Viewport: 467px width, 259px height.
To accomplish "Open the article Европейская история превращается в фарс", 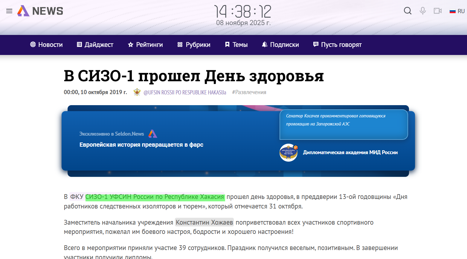I will (141, 144).
